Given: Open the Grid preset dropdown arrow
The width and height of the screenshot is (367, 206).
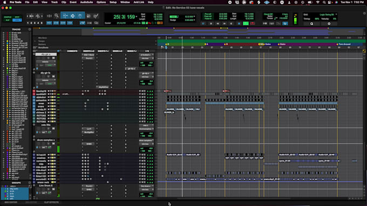Looking at the screenshot, I should point(336,15).
